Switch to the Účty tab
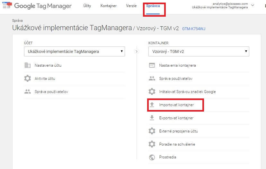The width and height of the screenshot is (266, 169). pyautogui.click(x=87, y=6)
